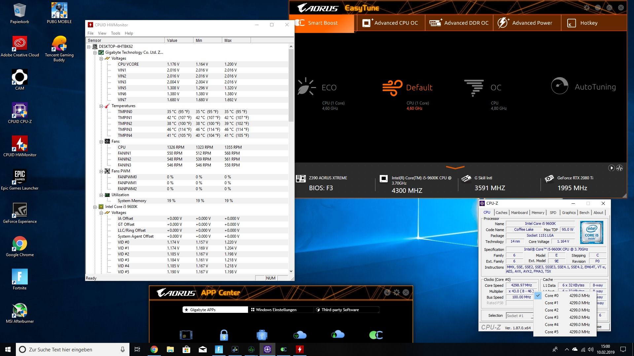Select Core #3 in CPU-Z core menu

point(565,317)
